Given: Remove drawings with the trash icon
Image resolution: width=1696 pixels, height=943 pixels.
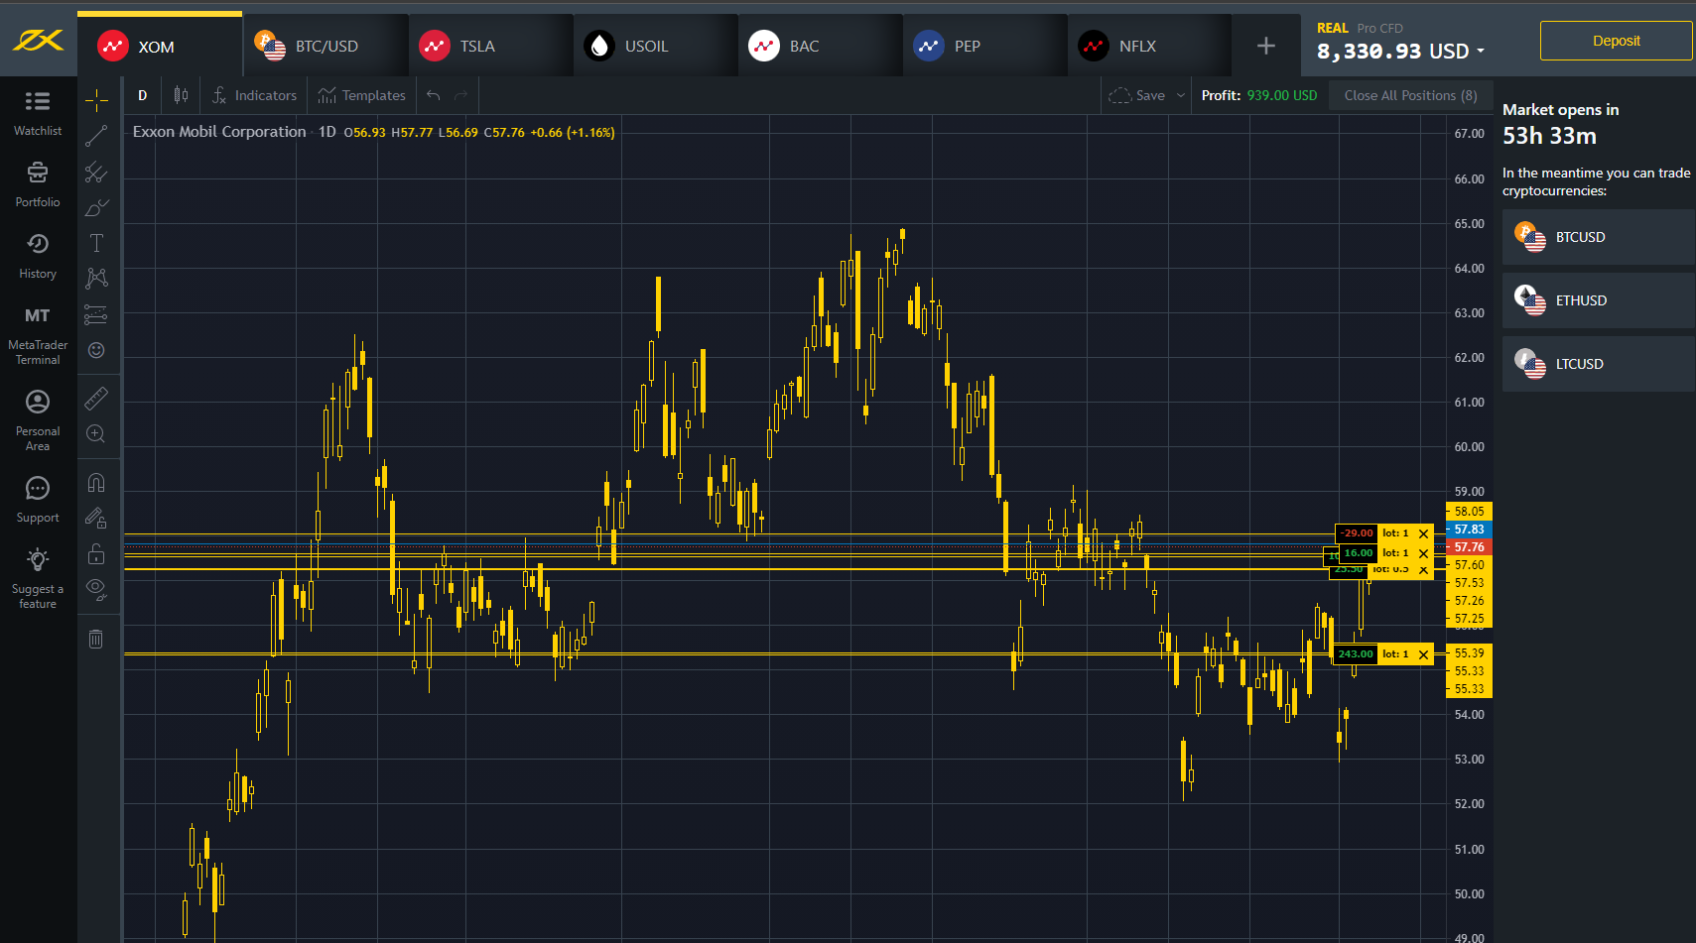Looking at the screenshot, I should point(96,639).
